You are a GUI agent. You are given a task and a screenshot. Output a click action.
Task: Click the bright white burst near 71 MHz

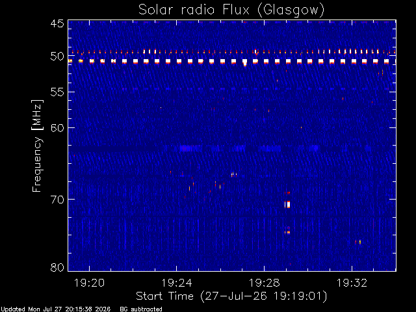[287, 205]
